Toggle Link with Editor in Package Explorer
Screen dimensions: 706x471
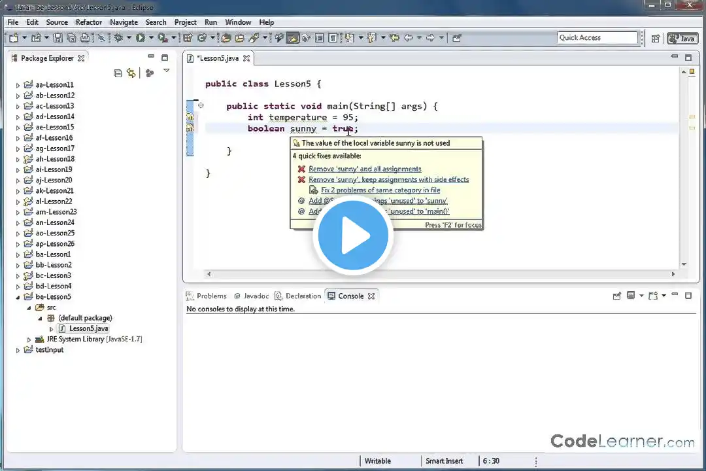(131, 73)
